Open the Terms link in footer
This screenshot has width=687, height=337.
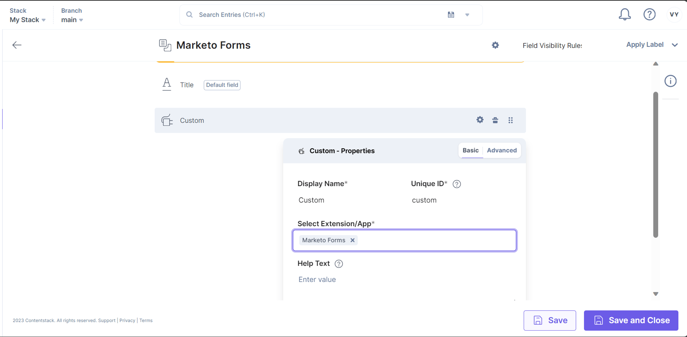[146, 321]
